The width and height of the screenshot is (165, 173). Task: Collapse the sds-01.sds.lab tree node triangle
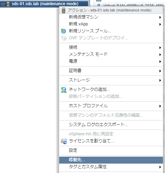(x=3, y=5)
